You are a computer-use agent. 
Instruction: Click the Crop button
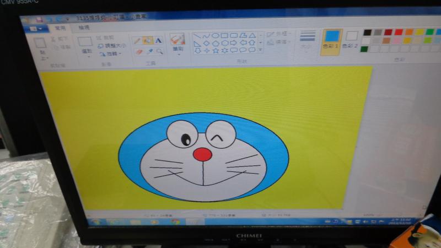click(105, 37)
